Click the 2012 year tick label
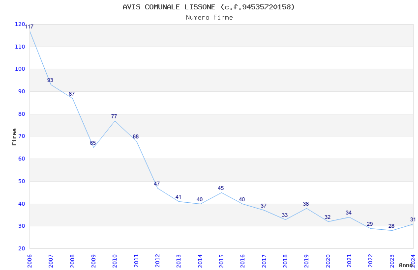 coord(157,261)
